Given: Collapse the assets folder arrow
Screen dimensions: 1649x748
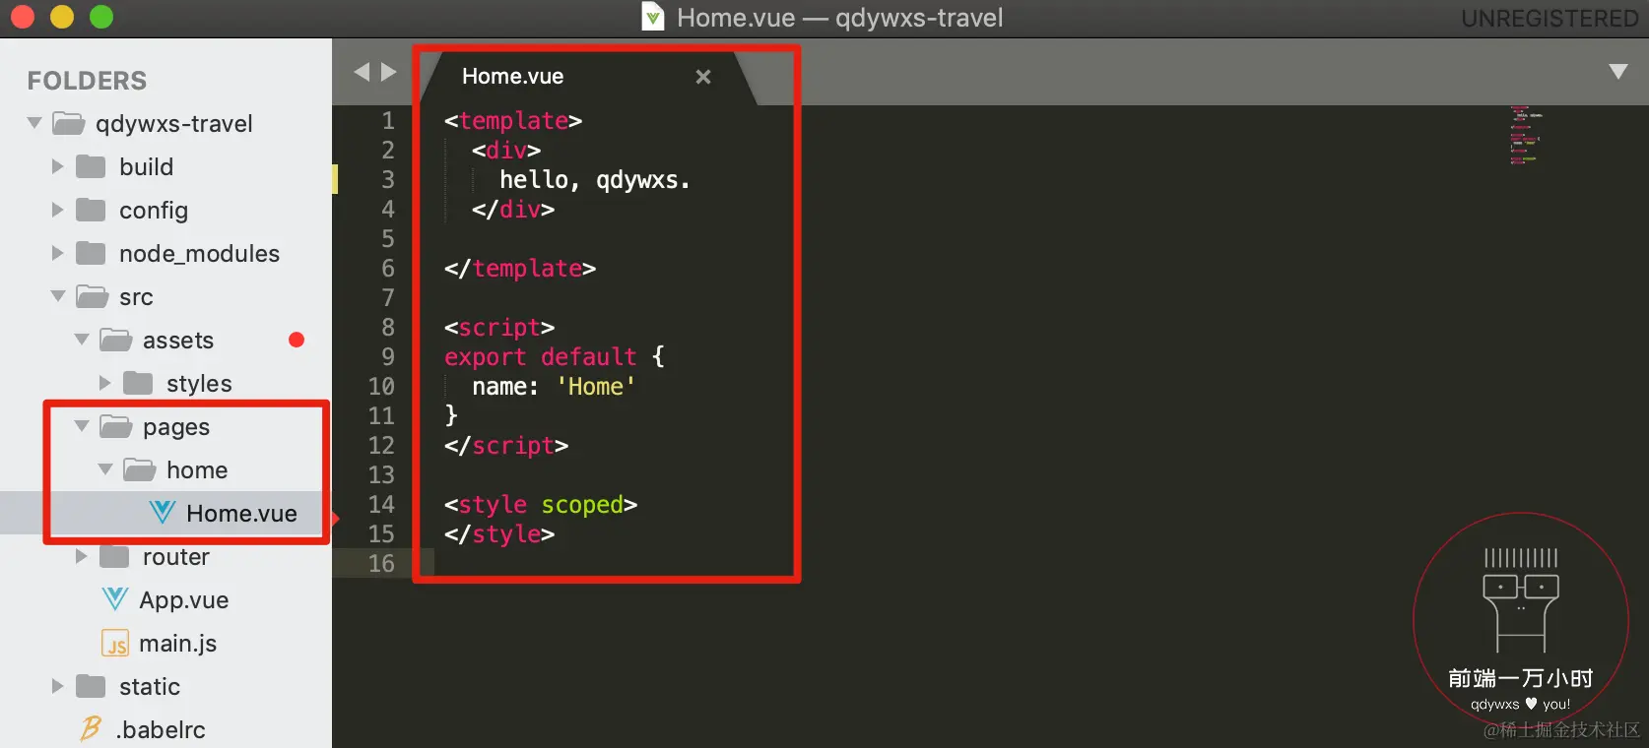Looking at the screenshot, I should coord(82,340).
